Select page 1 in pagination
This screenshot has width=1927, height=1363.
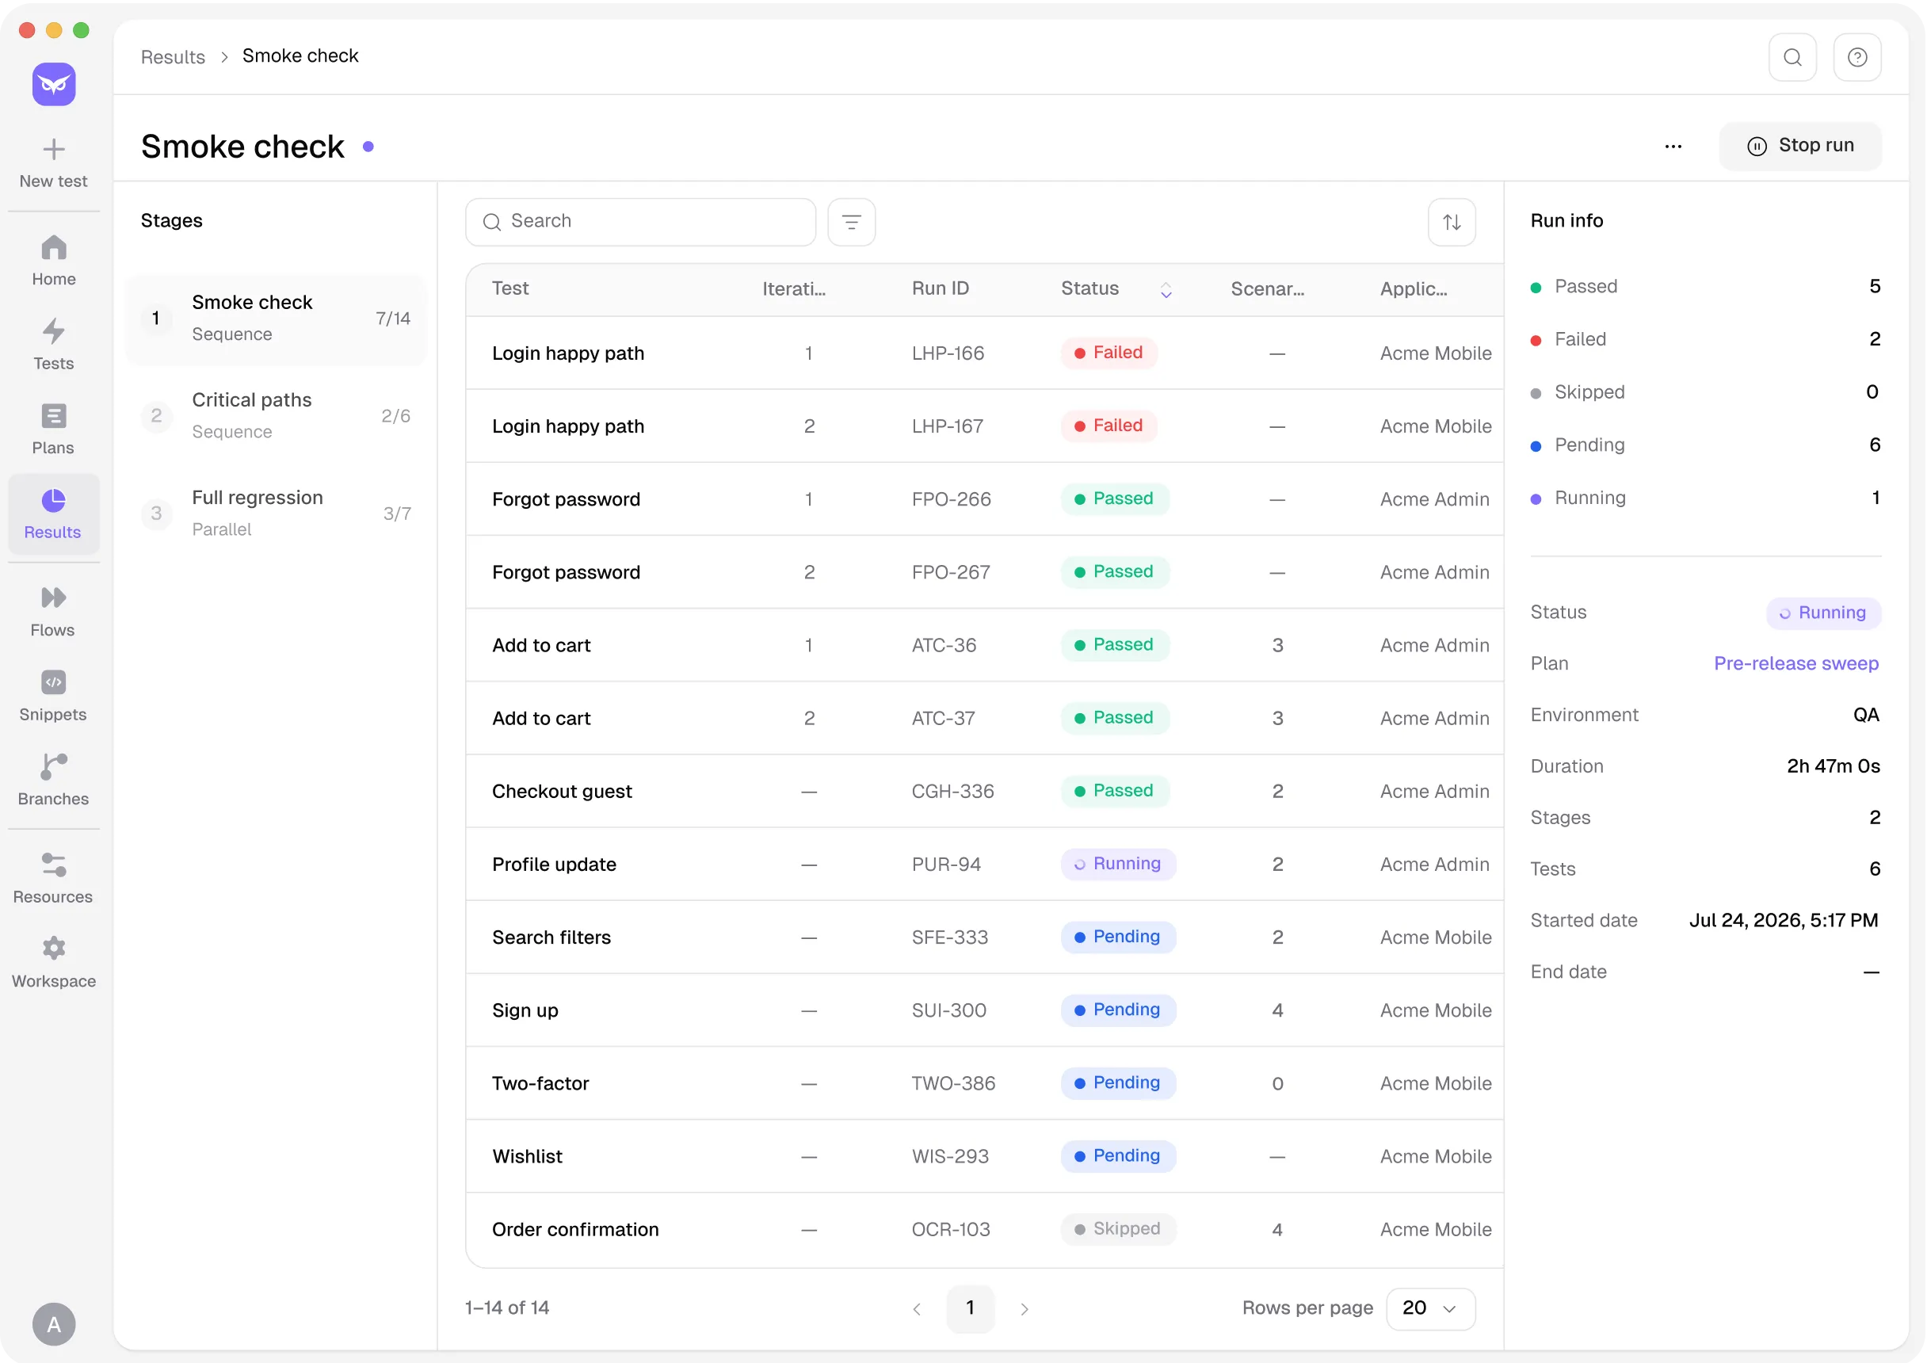[x=970, y=1308]
